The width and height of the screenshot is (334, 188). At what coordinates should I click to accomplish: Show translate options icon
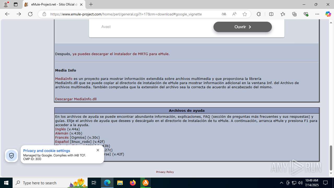224,14
